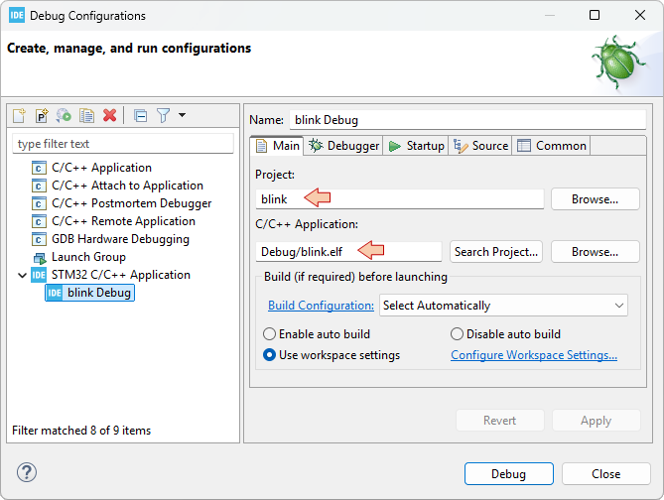Collapse the STM32 C/C++ Application node

click(23, 276)
